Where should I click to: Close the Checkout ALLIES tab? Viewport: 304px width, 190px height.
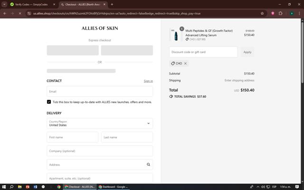tap(104, 4)
